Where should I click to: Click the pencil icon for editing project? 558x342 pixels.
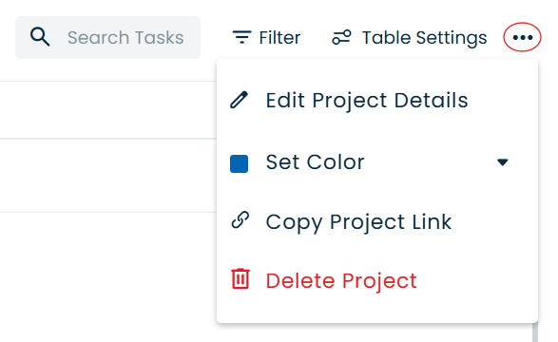(240, 100)
